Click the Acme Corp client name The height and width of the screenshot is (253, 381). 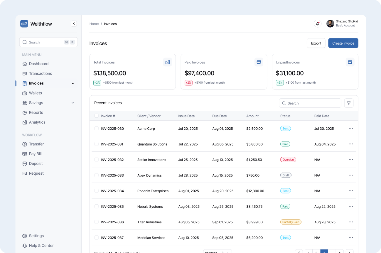coord(146,129)
